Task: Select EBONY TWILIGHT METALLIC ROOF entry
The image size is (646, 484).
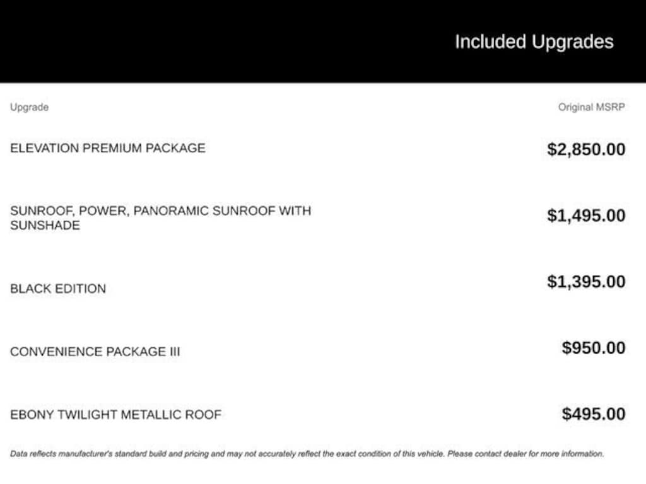Action: [x=116, y=415]
